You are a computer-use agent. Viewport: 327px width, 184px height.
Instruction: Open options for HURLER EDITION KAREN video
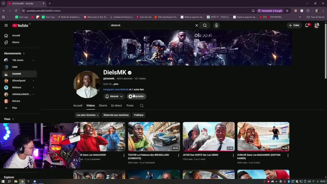288,155
